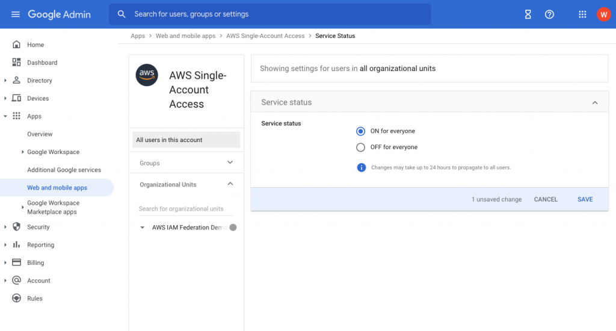Click the SAVE button

585,199
